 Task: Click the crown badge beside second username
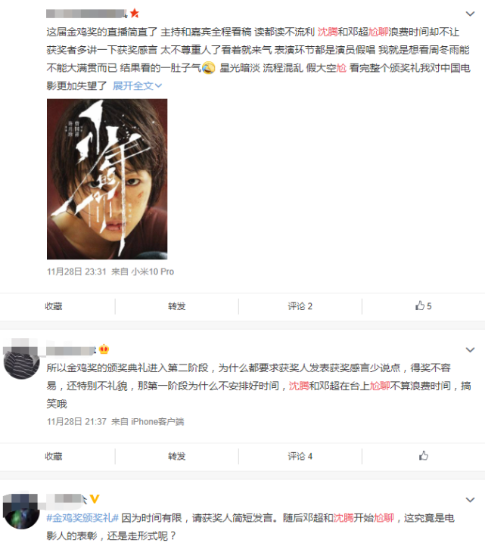[104, 349]
